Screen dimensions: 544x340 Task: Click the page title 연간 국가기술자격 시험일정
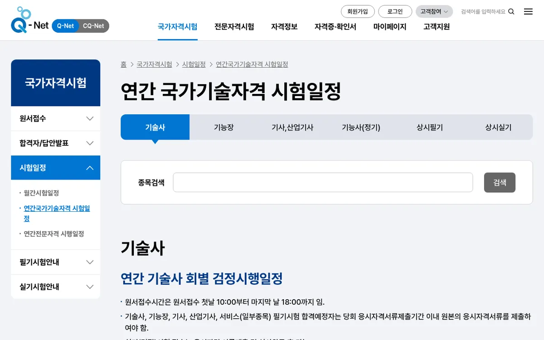231,91
